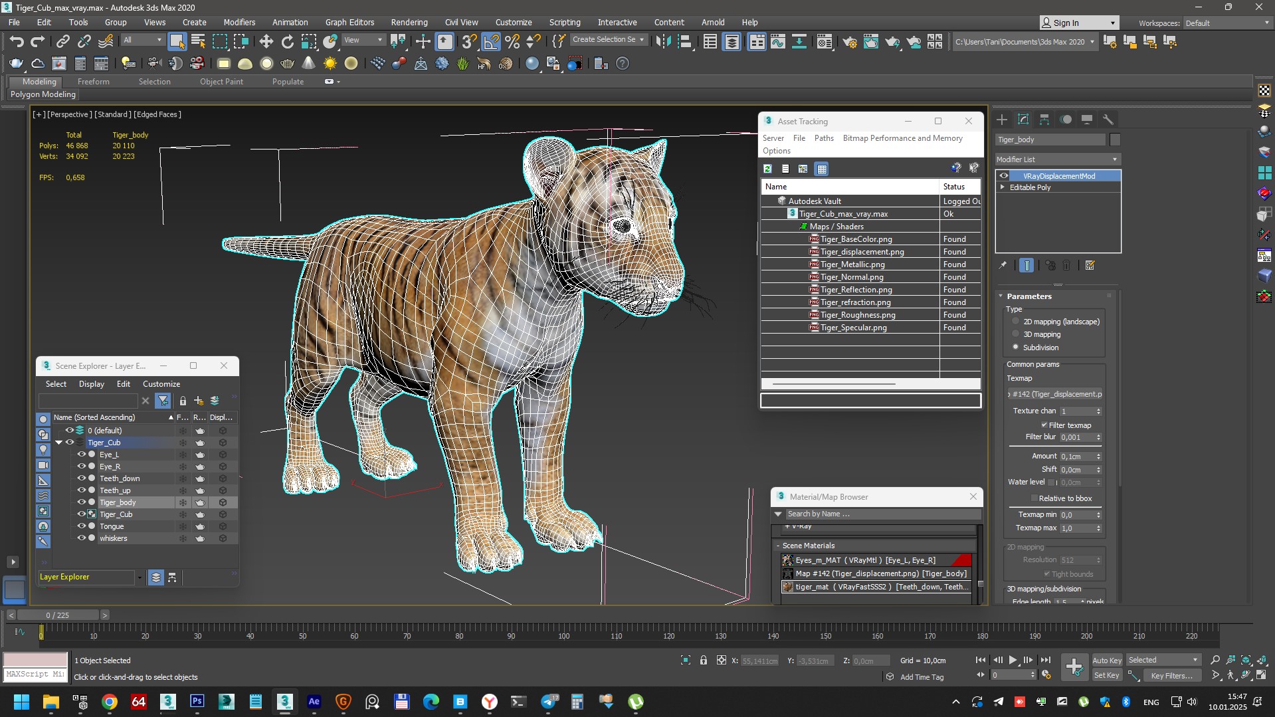
Task: Click the Redo arrow icon
Action: [x=38, y=42]
